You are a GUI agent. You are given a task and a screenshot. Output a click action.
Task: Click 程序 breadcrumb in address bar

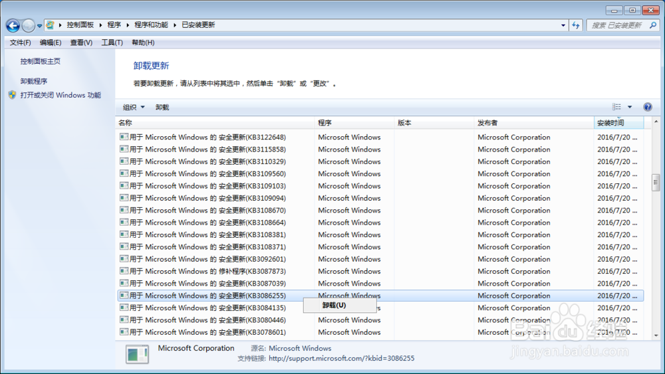pos(114,25)
